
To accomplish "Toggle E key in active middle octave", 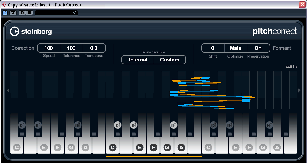I will click(x=140, y=147).
